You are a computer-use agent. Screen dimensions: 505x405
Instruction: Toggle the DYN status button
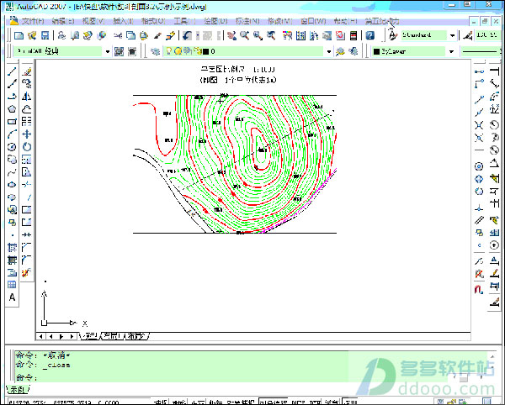click(x=315, y=402)
